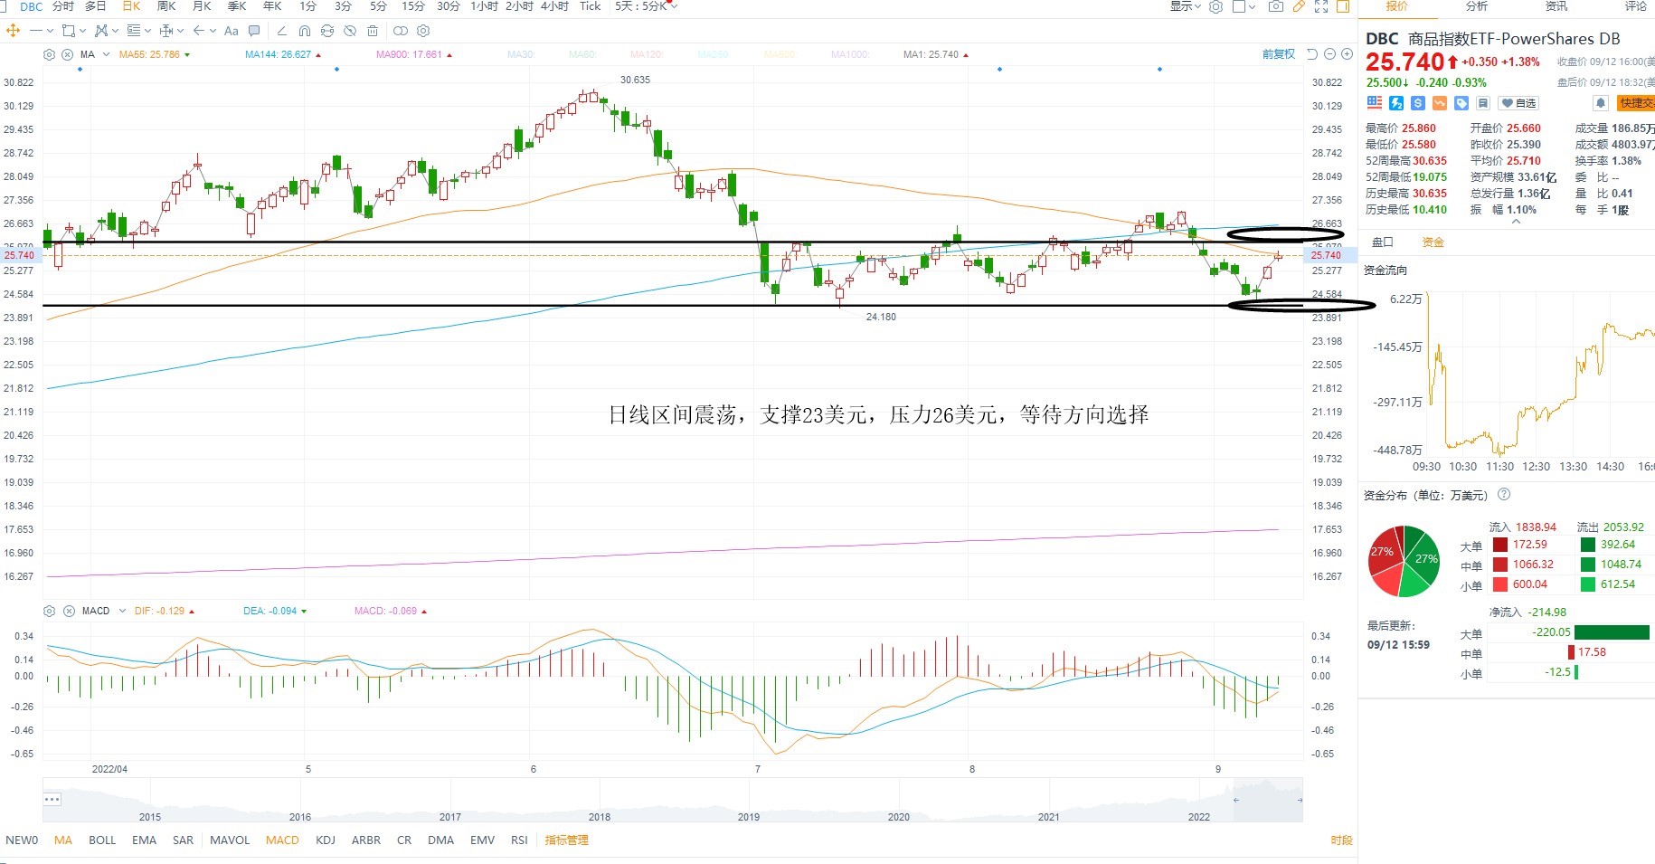Open chart settings gear next to 显示
Viewport: 1655px width, 864px height.
pyautogui.click(x=1216, y=6)
